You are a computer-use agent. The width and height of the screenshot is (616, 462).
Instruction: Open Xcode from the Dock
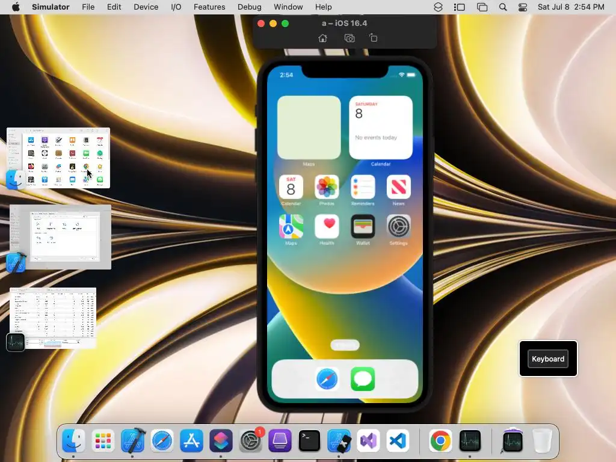point(132,440)
